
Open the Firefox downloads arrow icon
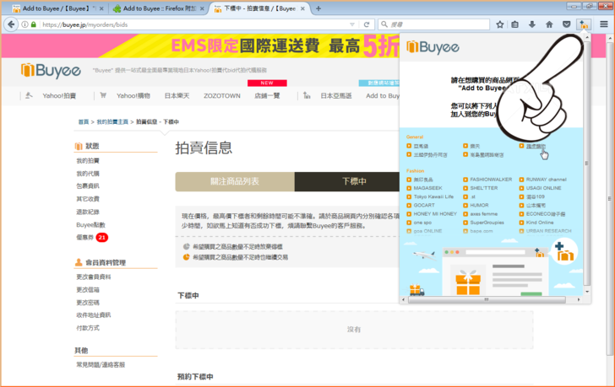(x=531, y=24)
